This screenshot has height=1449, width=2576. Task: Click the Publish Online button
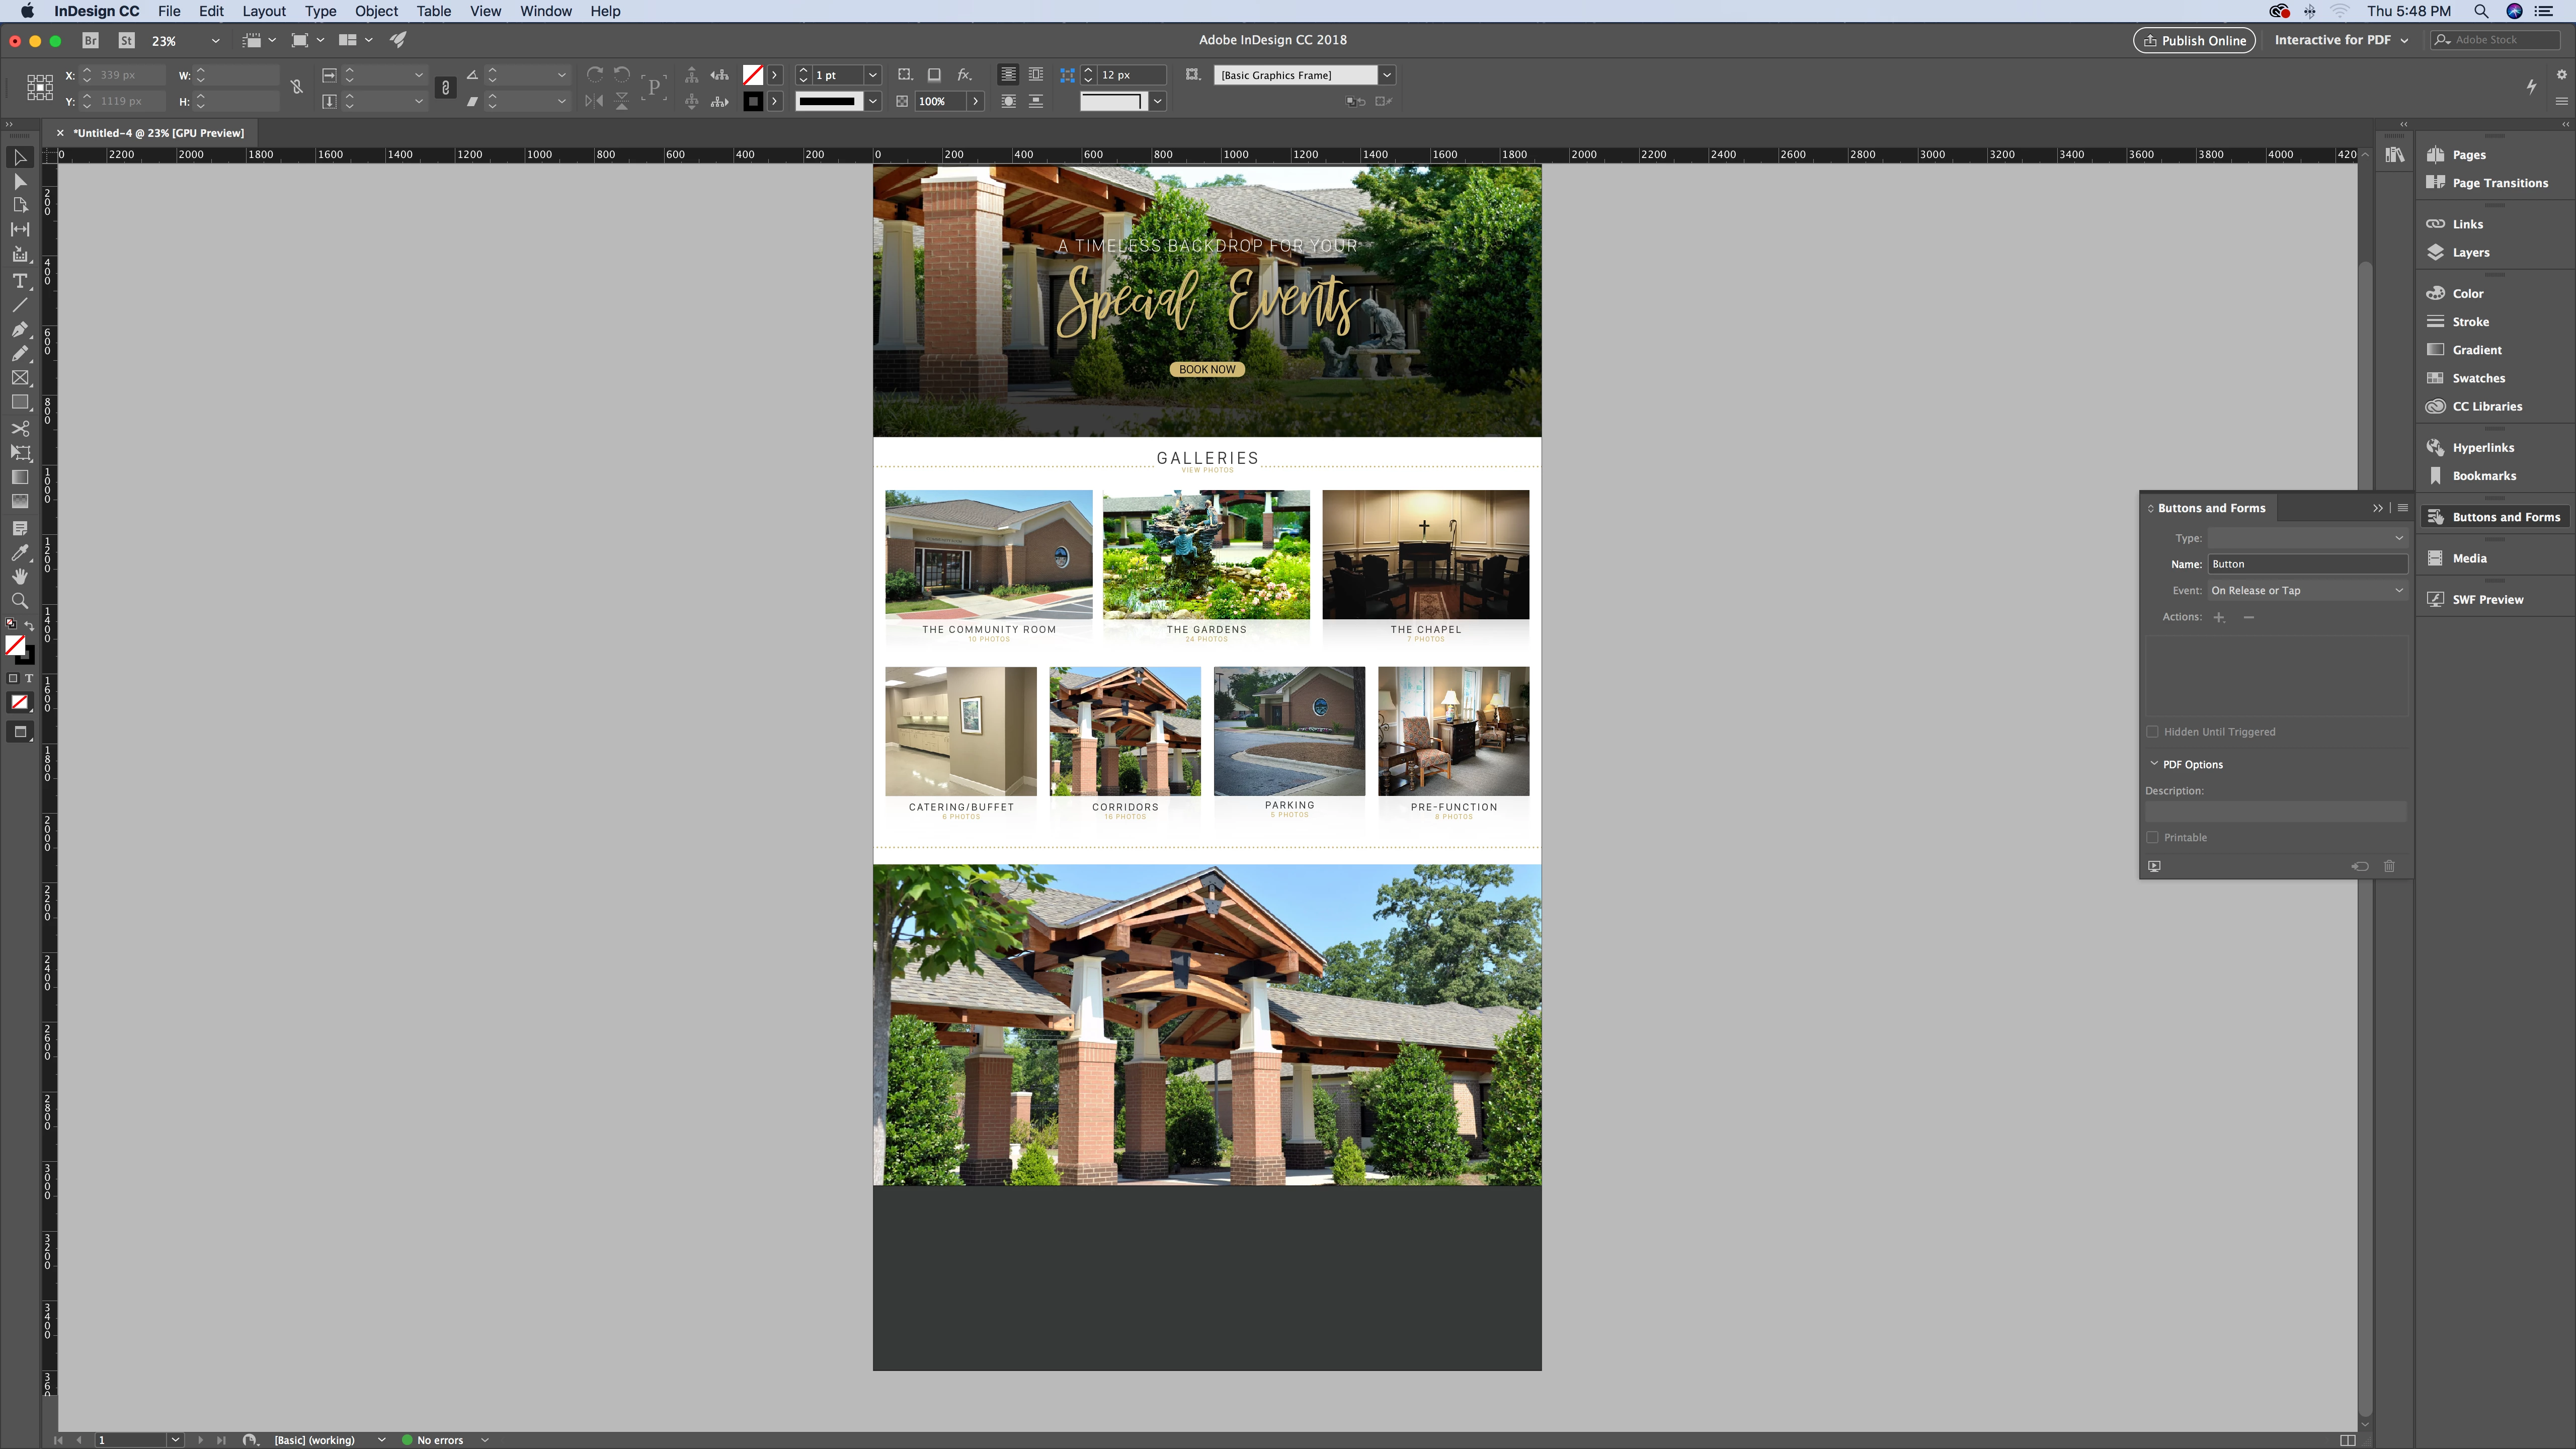(x=2194, y=40)
